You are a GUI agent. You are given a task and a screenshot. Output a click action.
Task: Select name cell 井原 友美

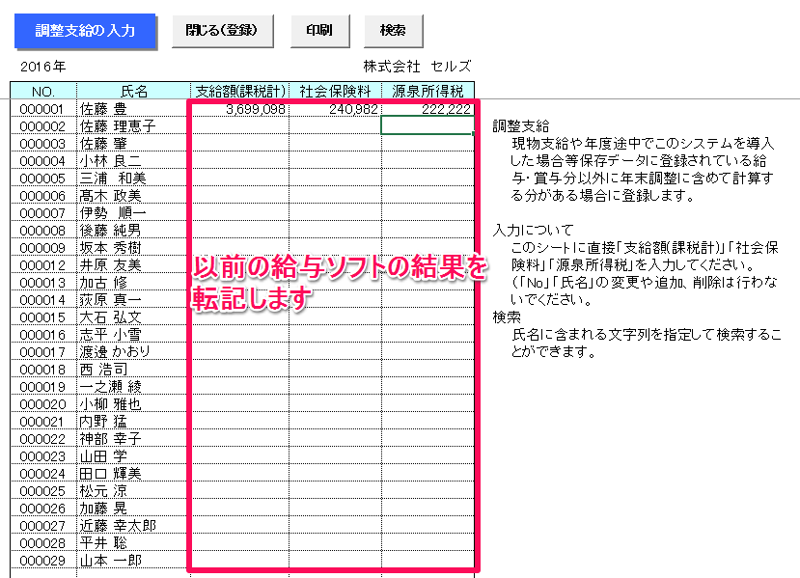[134, 264]
